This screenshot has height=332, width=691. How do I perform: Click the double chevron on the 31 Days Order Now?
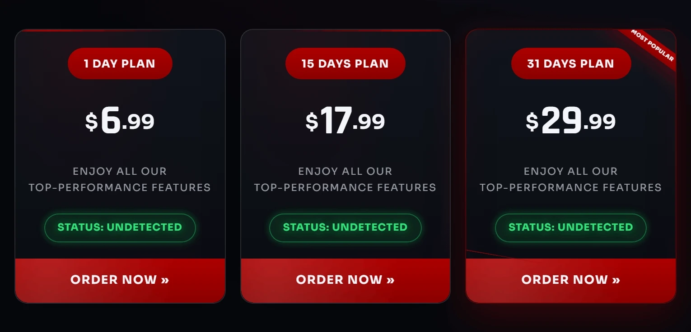click(616, 280)
